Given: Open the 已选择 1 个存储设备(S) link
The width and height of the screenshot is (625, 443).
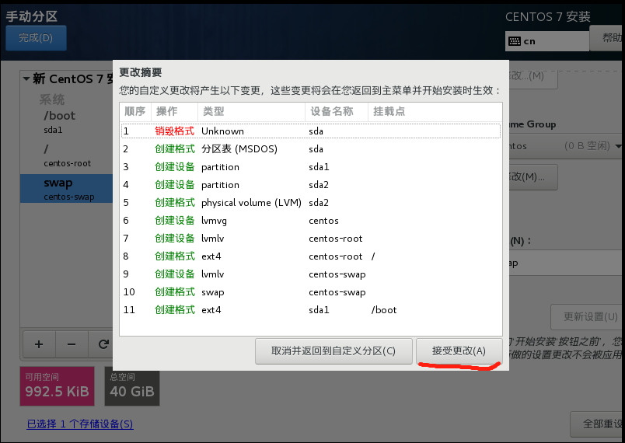Looking at the screenshot, I should (80, 424).
